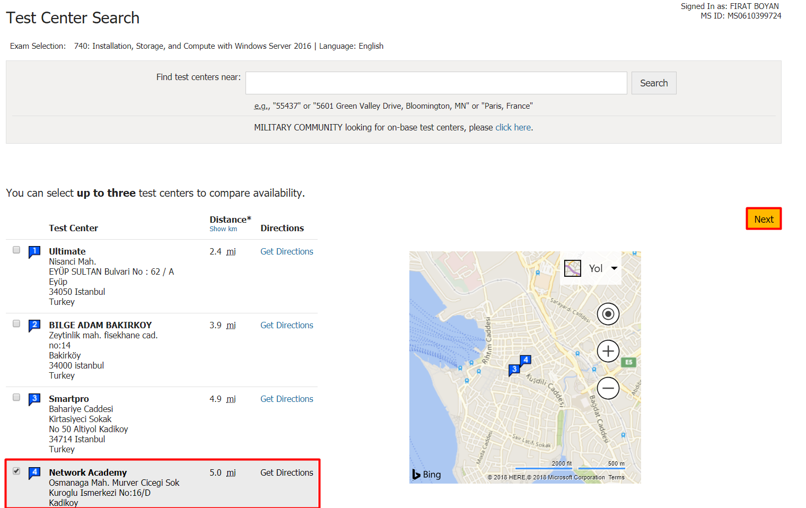The height and width of the screenshot is (508, 806).
Task: Check the Ultimate test center checkbox
Action: (x=16, y=250)
